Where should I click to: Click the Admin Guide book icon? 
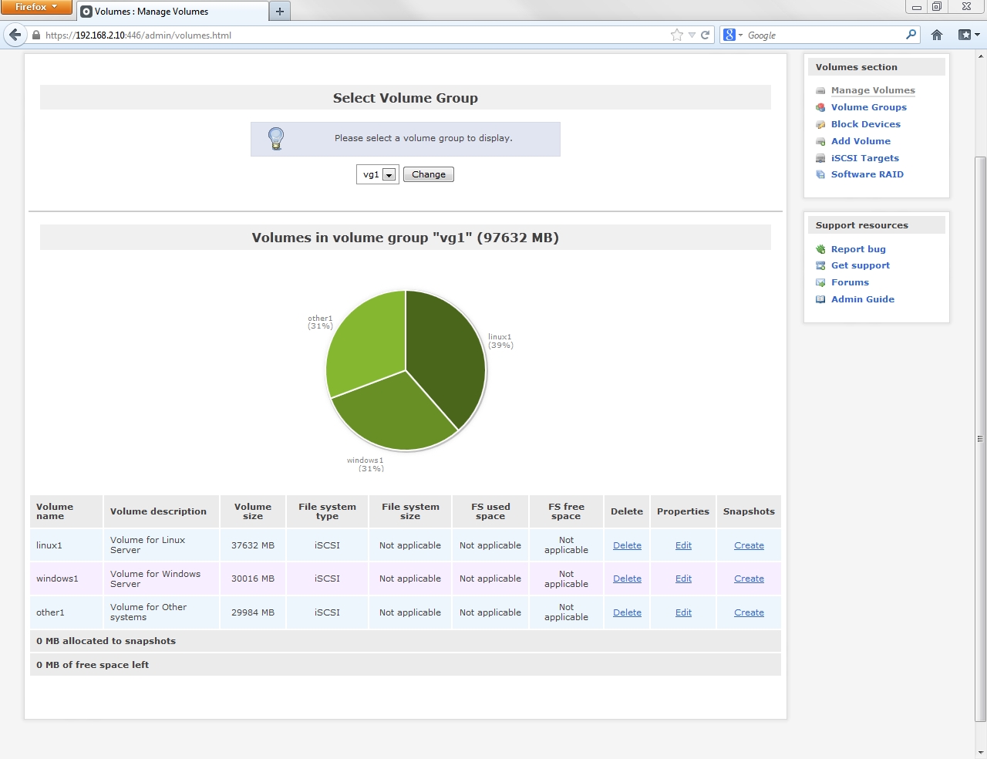point(820,299)
